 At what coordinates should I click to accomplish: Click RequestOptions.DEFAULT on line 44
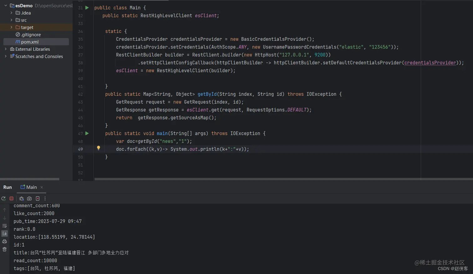[276, 110]
